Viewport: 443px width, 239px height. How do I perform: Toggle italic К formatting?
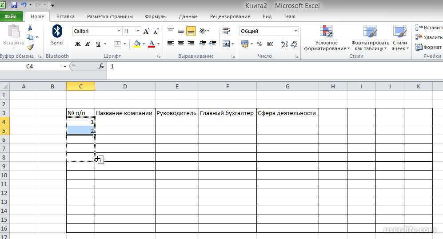[88, 44]
